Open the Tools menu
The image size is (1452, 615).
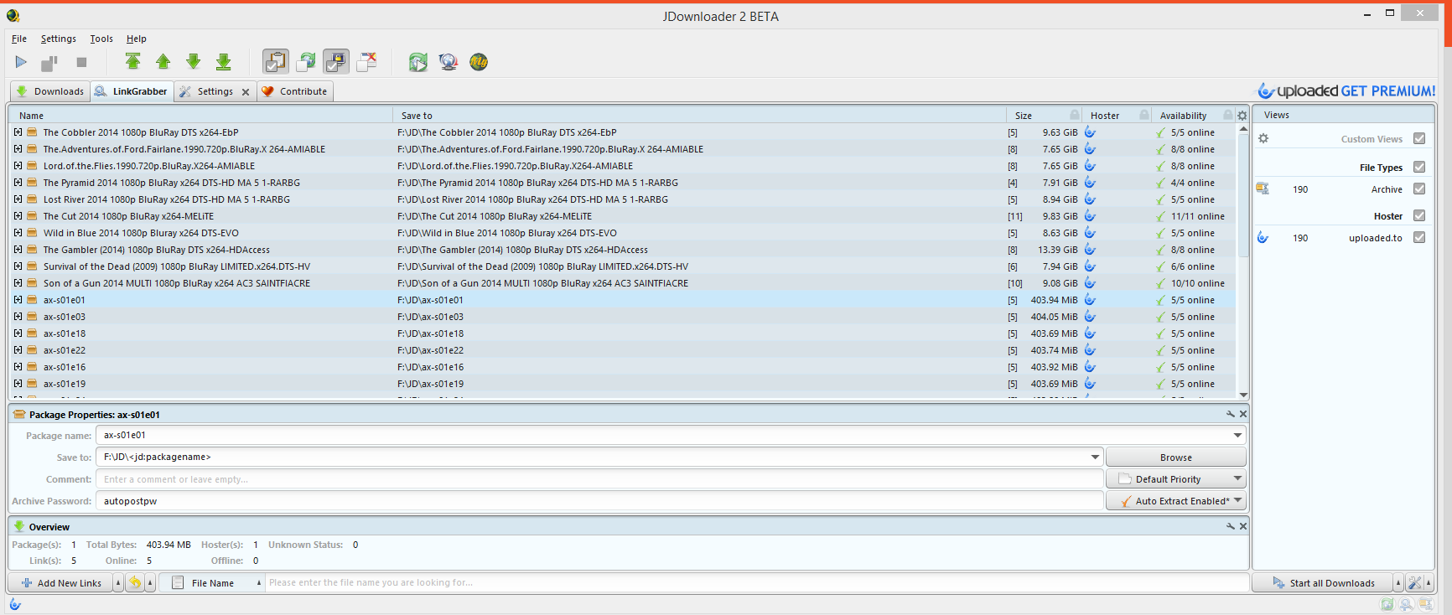(x=101, y=39)
